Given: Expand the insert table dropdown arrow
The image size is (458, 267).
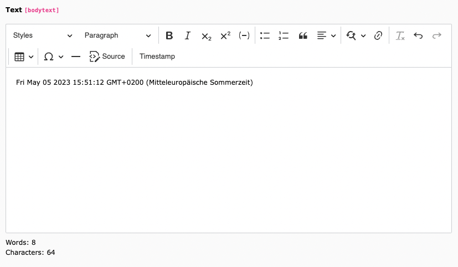Looking at the screenshot, I should (31, 57).
